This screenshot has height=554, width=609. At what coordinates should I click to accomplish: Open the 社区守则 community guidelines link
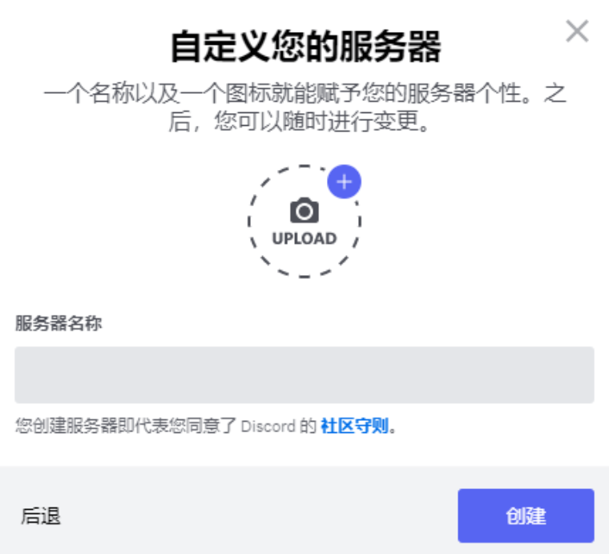354,427
